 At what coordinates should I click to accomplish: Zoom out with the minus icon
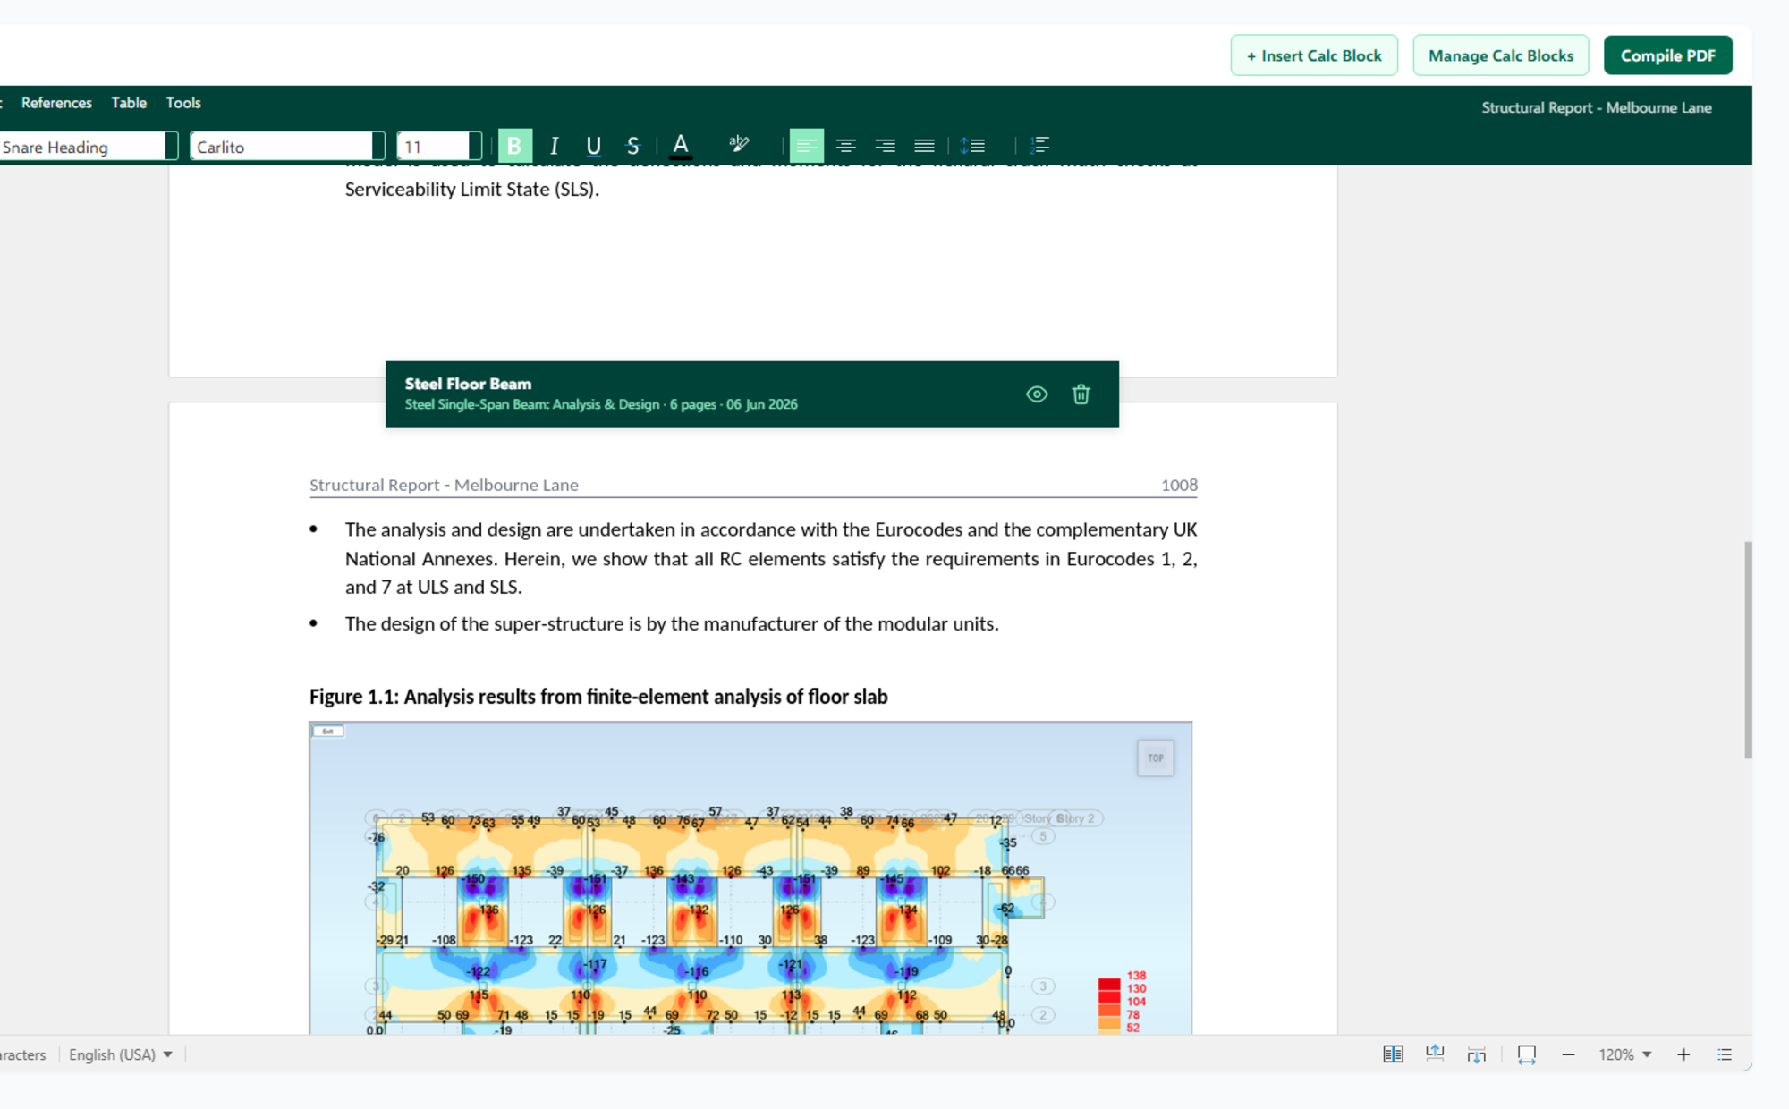click(1568, 1054)
